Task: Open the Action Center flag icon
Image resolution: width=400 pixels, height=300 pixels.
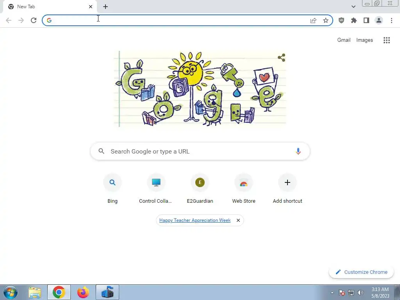Action: click(x=342, y=293)
